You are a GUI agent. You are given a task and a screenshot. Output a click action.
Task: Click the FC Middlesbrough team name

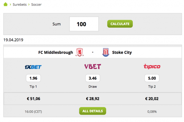click(55, 53)
